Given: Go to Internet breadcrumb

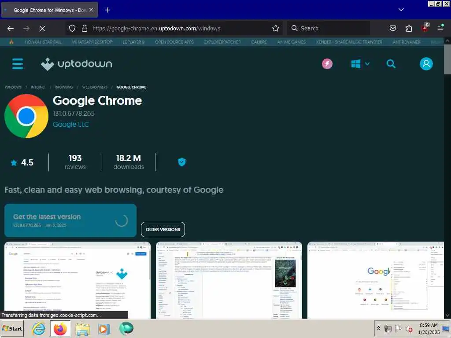Looking at the screenshot, I should point(38,87).
